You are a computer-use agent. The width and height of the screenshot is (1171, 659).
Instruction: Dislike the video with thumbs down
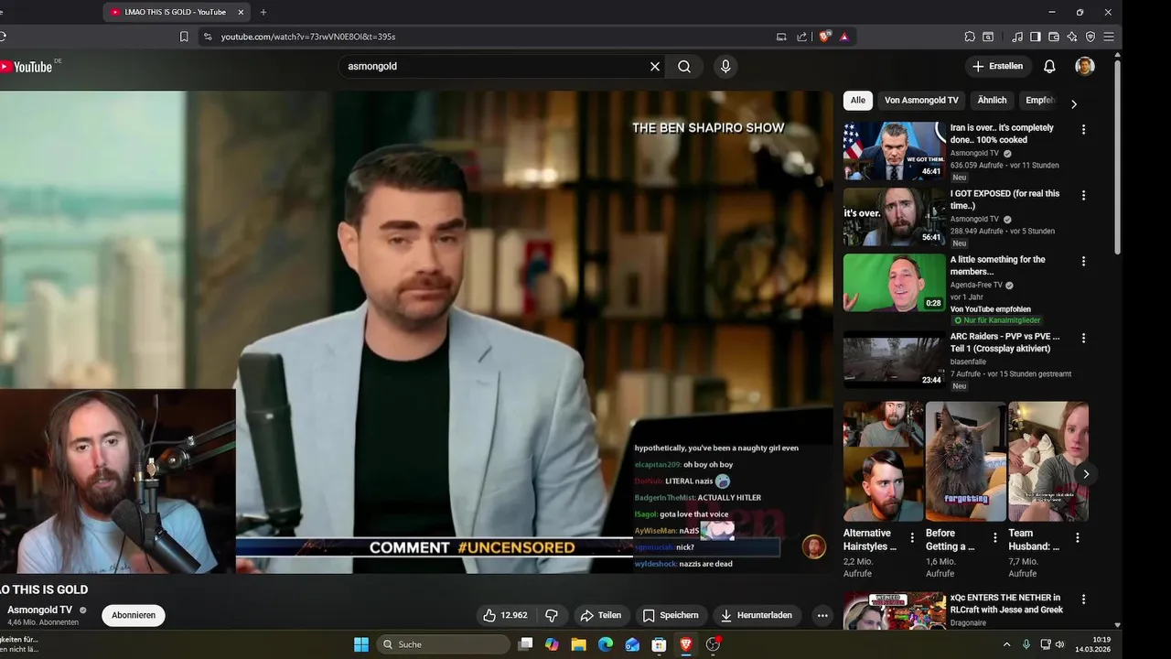click(552, 615)
